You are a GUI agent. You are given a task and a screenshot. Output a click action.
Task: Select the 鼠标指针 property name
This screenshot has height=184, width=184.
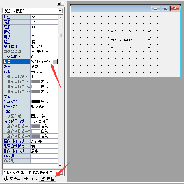(x=17, y=47)
